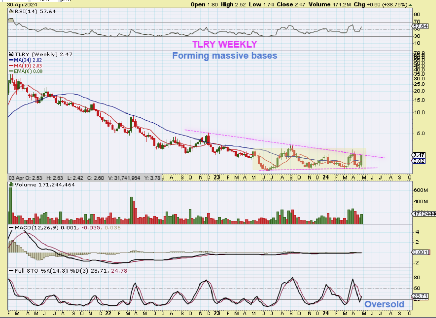
Task: Click the 57.64 RSI value tag on right axis
Action: tap(421, 26)
